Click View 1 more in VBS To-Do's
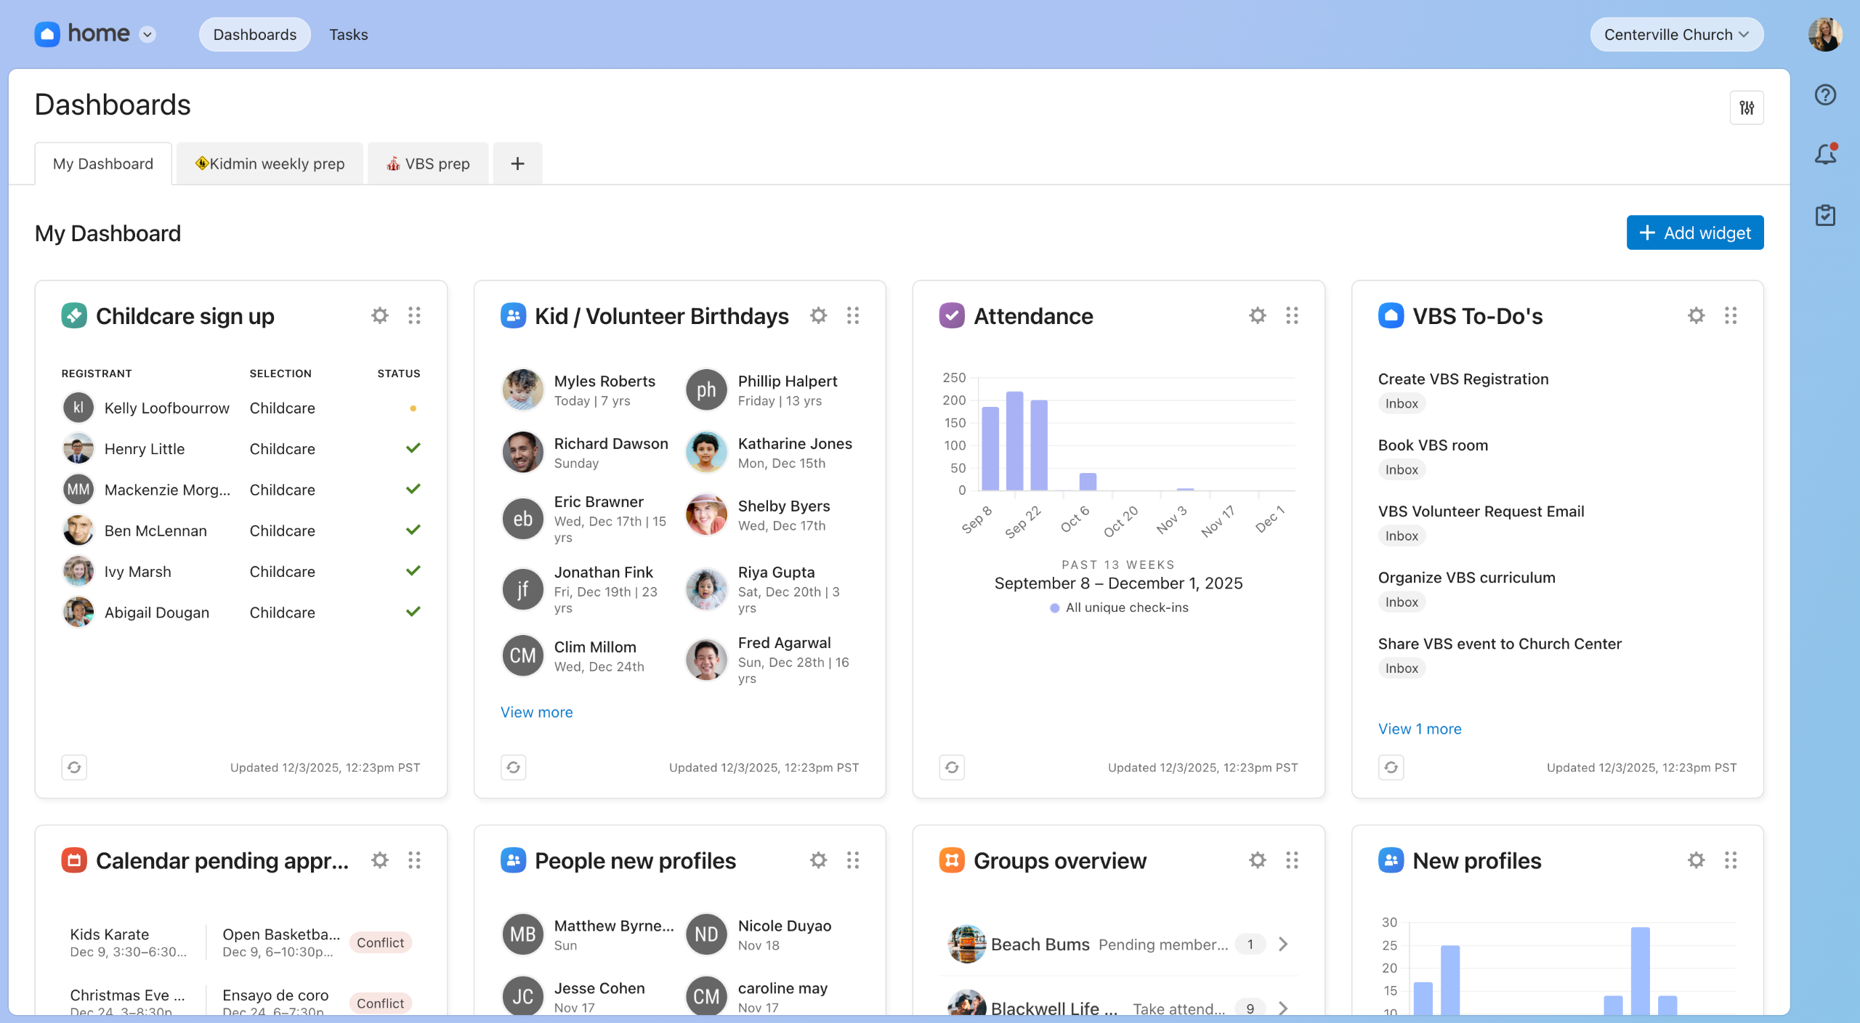Screen dimensions: 1860x1023 1419,729
